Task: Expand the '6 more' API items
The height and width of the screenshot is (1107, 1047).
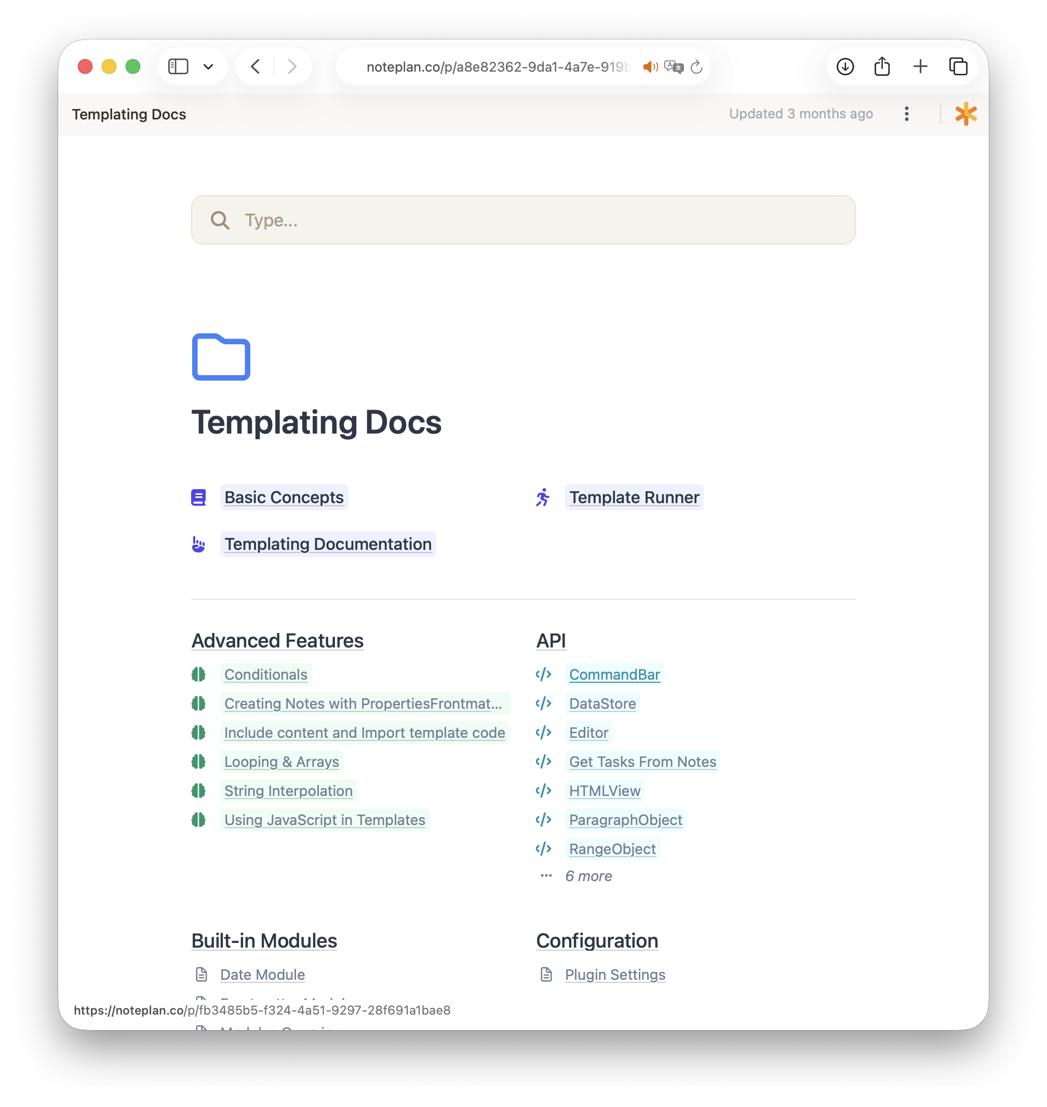Action: [x=588, y=876]
